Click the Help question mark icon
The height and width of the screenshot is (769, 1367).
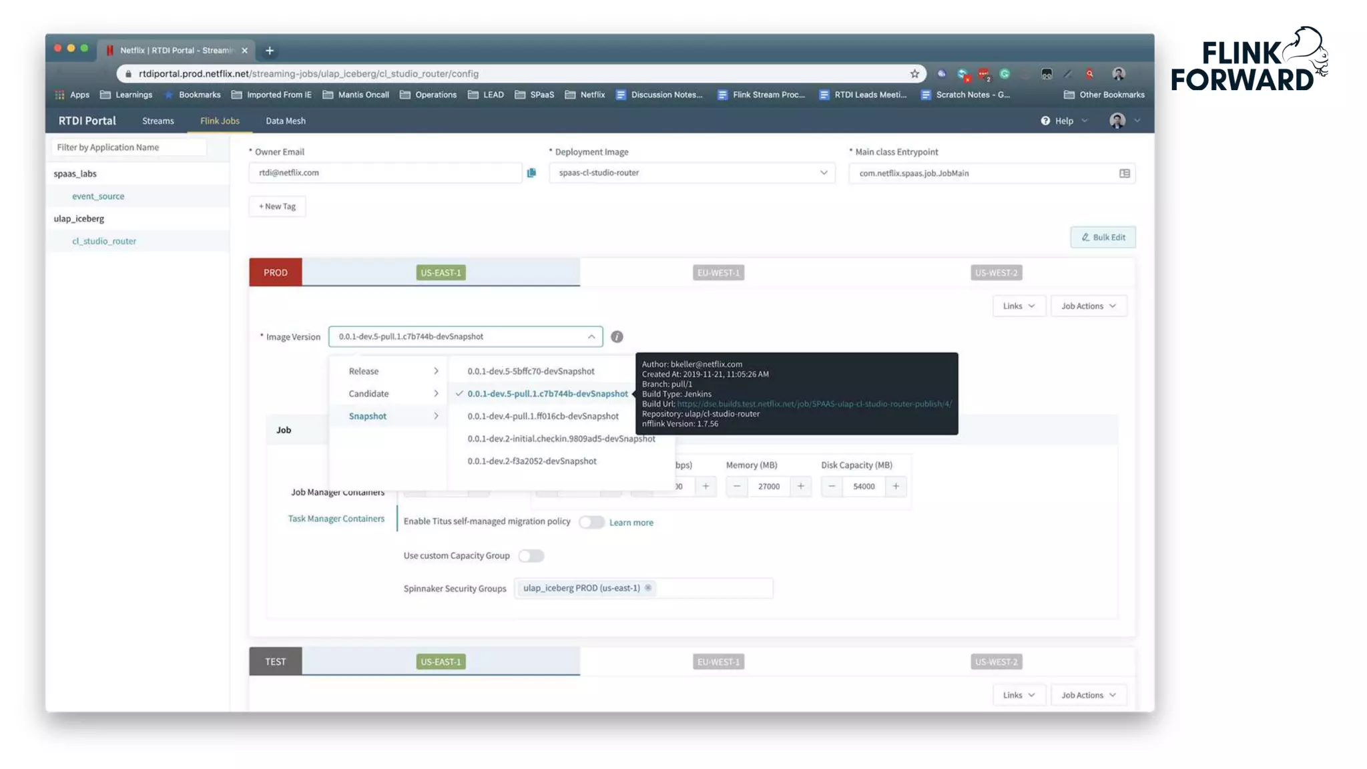1045,121
